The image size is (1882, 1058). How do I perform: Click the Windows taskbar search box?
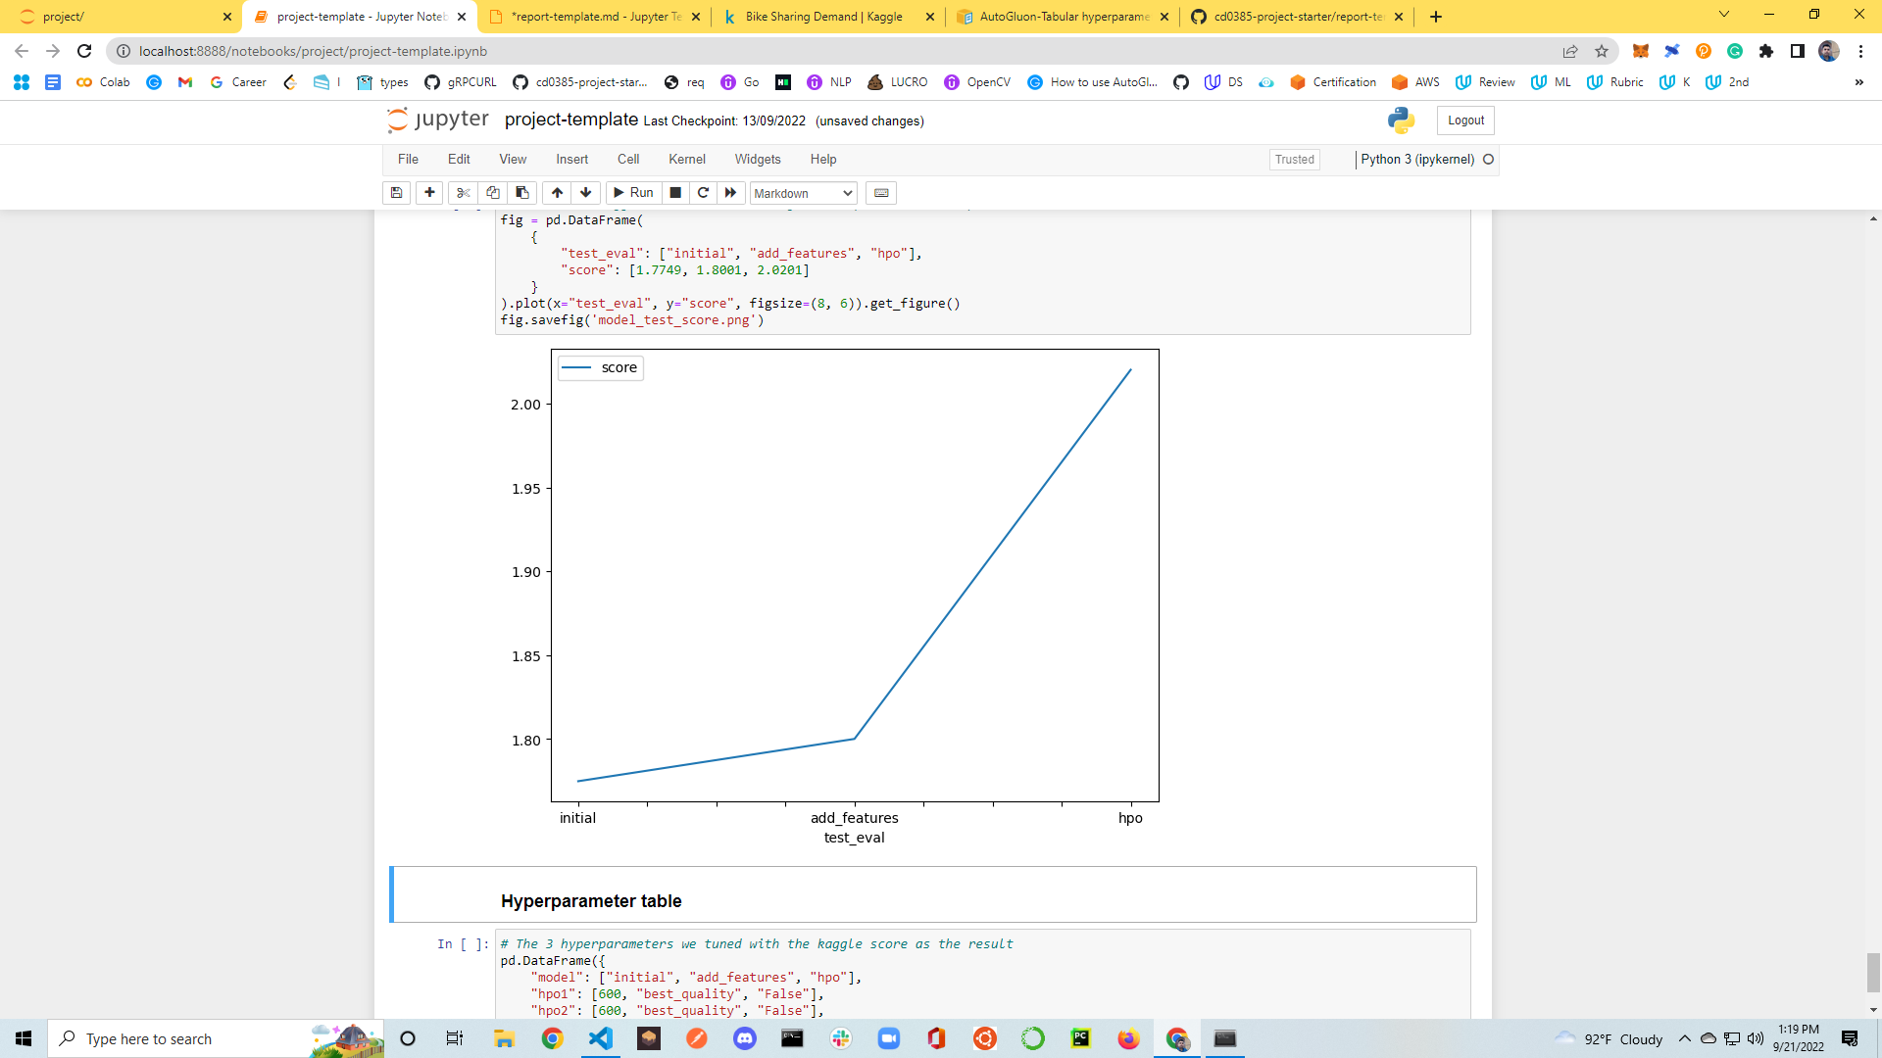coord(186,1038)
